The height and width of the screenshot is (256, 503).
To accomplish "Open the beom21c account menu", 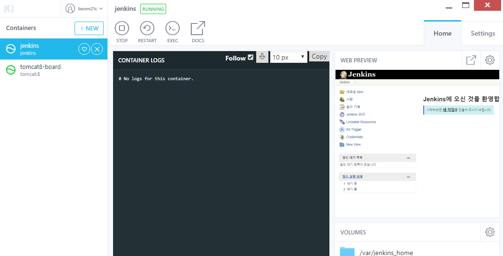I will [84, 8].
